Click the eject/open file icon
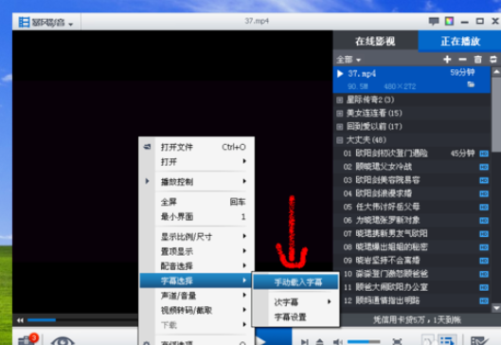The width and height of the screenshot is (501, 345). 319,342
